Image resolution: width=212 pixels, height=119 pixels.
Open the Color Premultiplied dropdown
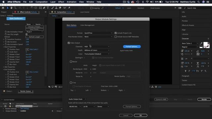click(97, 54)
